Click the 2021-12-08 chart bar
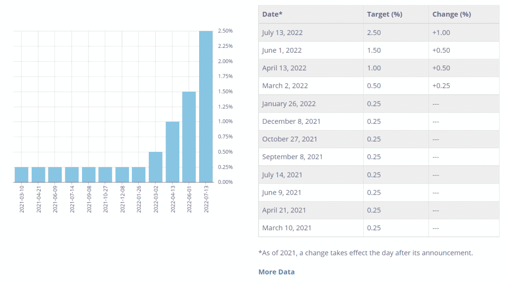This screenshot has width=506, height=283. pos(122,174)
